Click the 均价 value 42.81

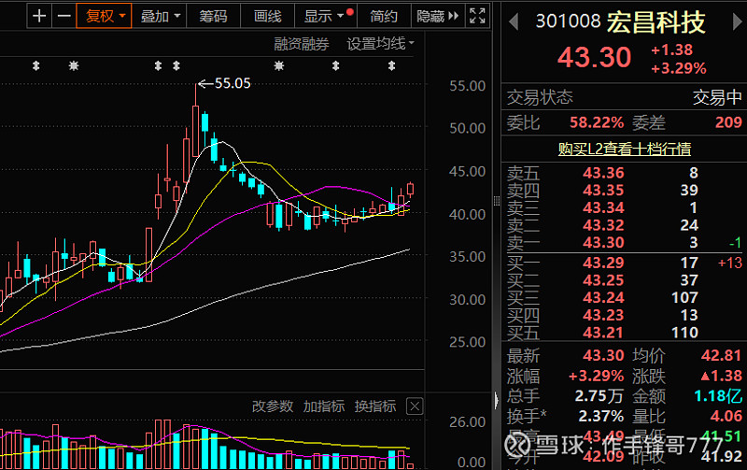pyautogui.click(x=721, y=355)
